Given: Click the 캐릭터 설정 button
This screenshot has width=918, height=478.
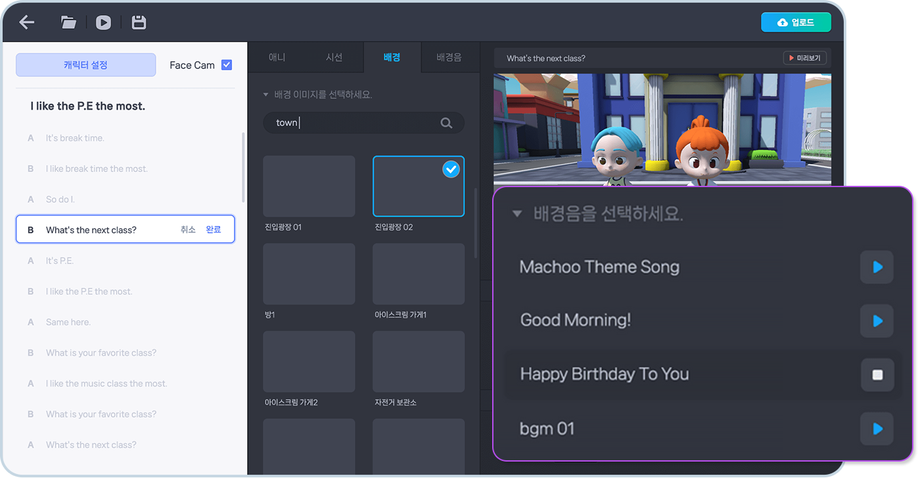Looking at the screenshot, I should tap(85, 65).
